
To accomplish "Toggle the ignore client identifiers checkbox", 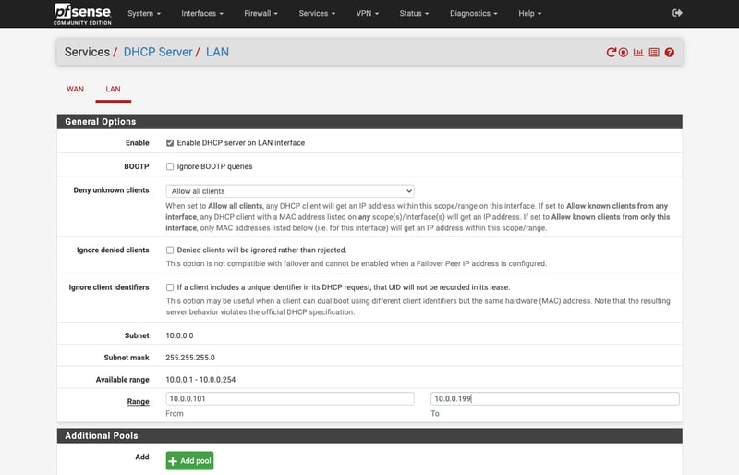I will [170, 287].
